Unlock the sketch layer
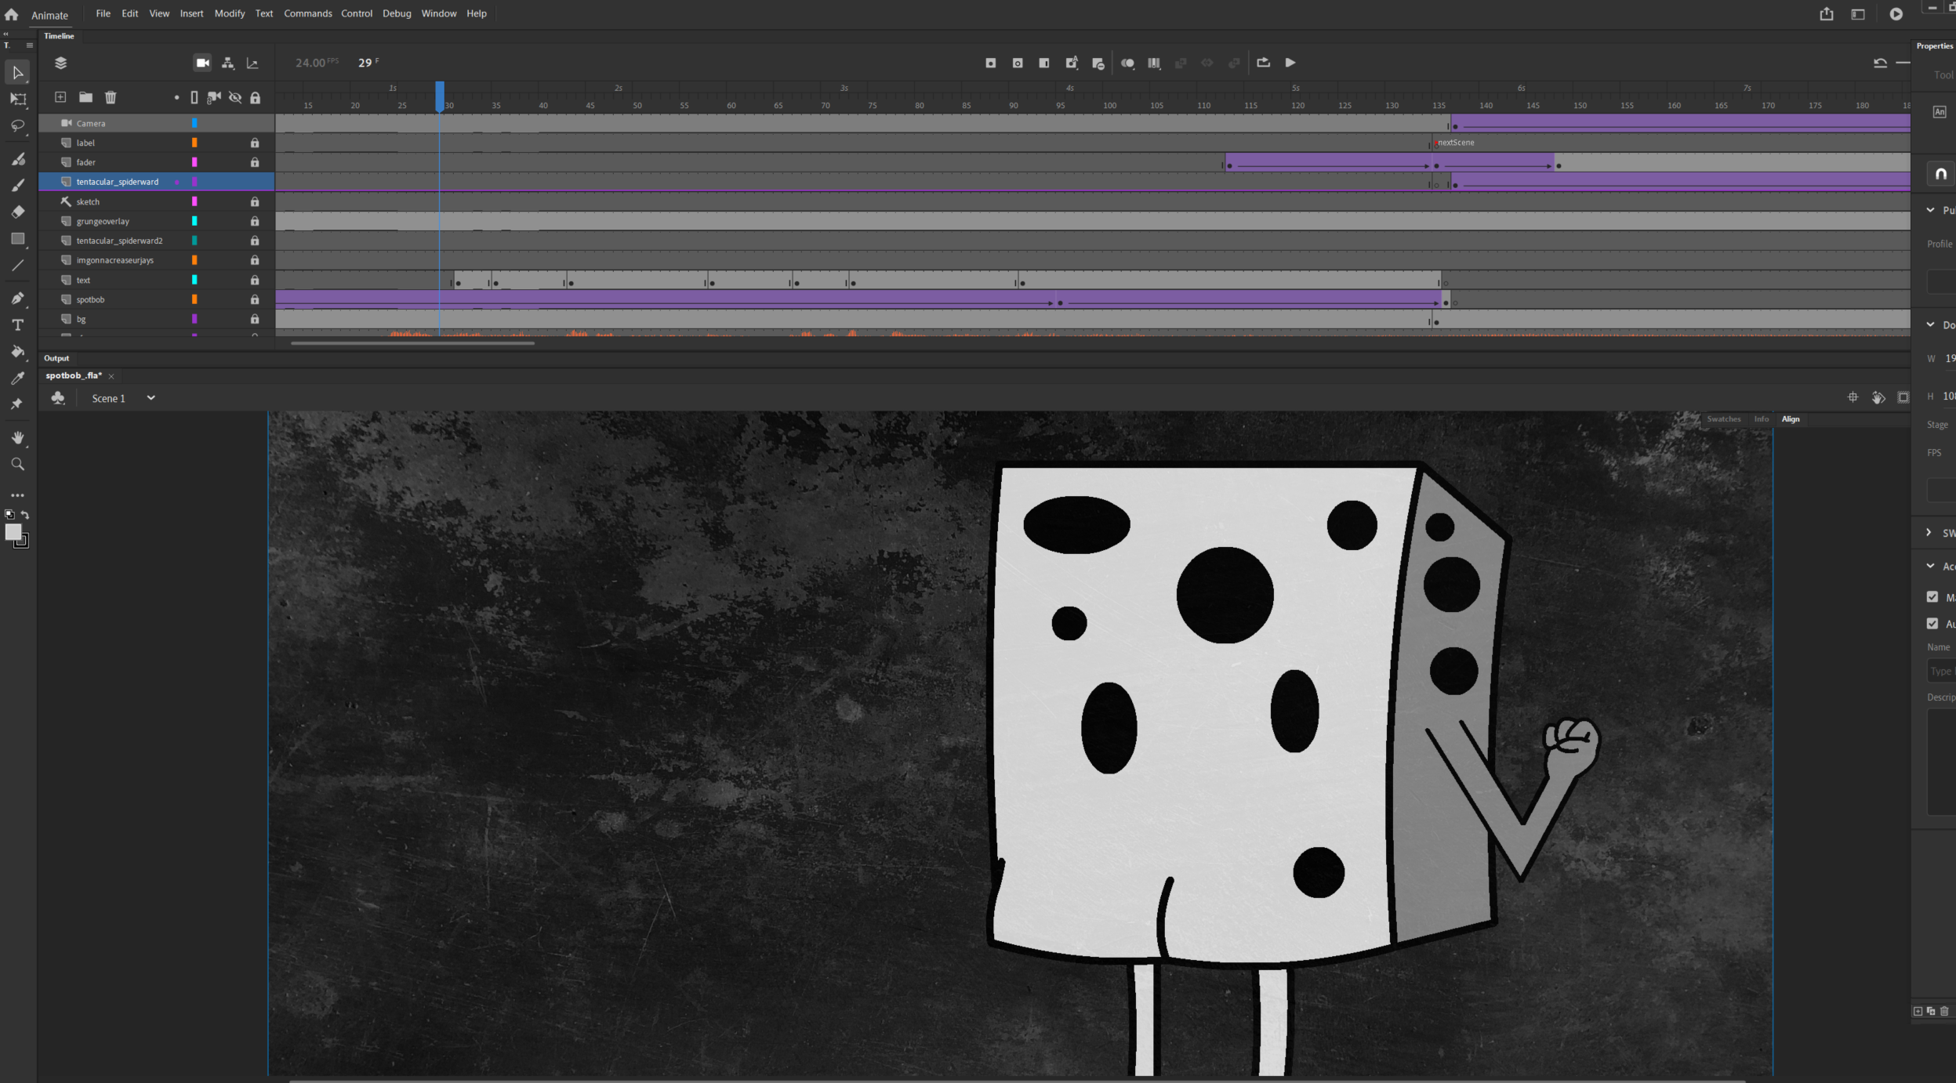 point(255,201)
